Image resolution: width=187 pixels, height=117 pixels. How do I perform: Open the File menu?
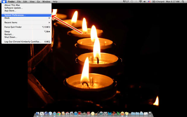[x=19, y=2]
